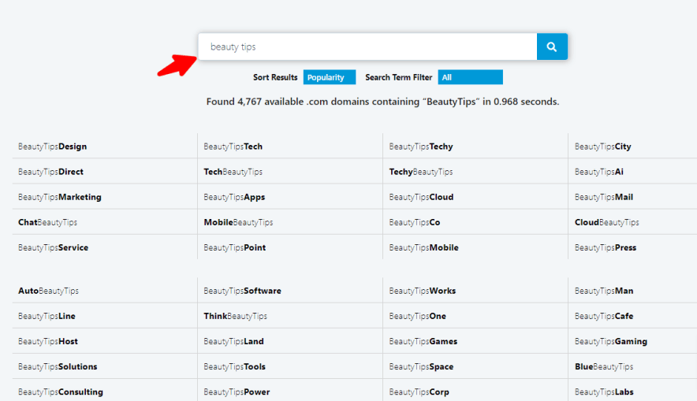The height and width of the screenshot is (401, 697).
Task: Click BeautyTipsHost domain name
Action: pyautogui.click(x=48, y=341)
